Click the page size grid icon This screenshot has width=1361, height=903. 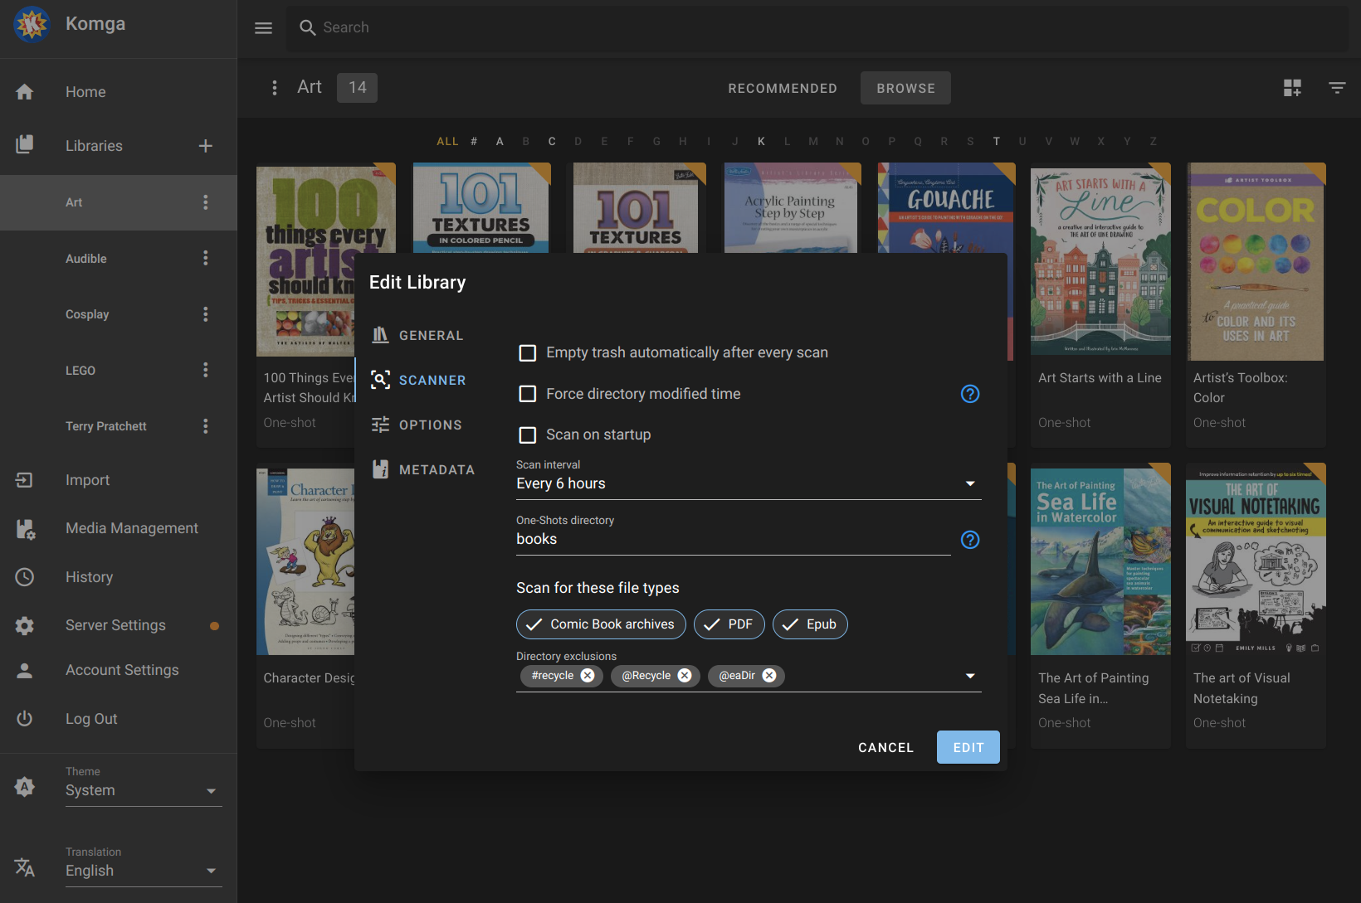pos(1292,88)
